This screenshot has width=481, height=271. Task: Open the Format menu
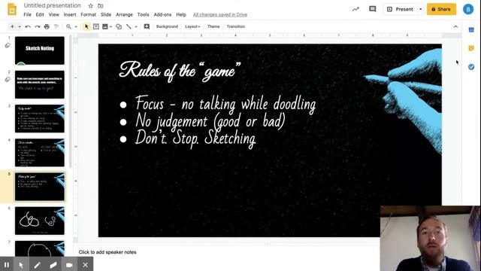(89, 15)
